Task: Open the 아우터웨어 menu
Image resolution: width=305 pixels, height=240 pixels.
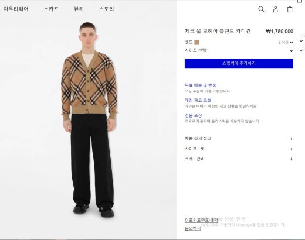Action: coord(16,9)
